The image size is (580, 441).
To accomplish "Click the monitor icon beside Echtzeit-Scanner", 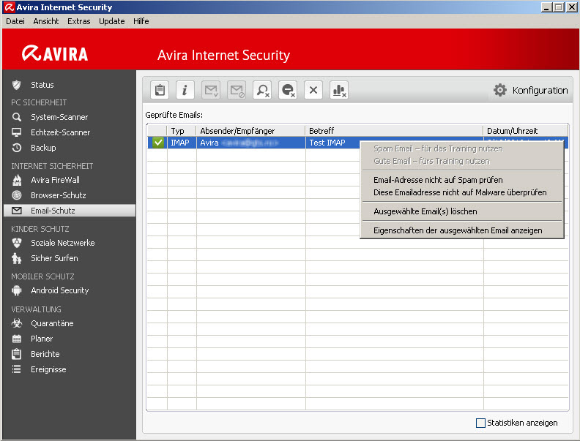I will point(17,132).
